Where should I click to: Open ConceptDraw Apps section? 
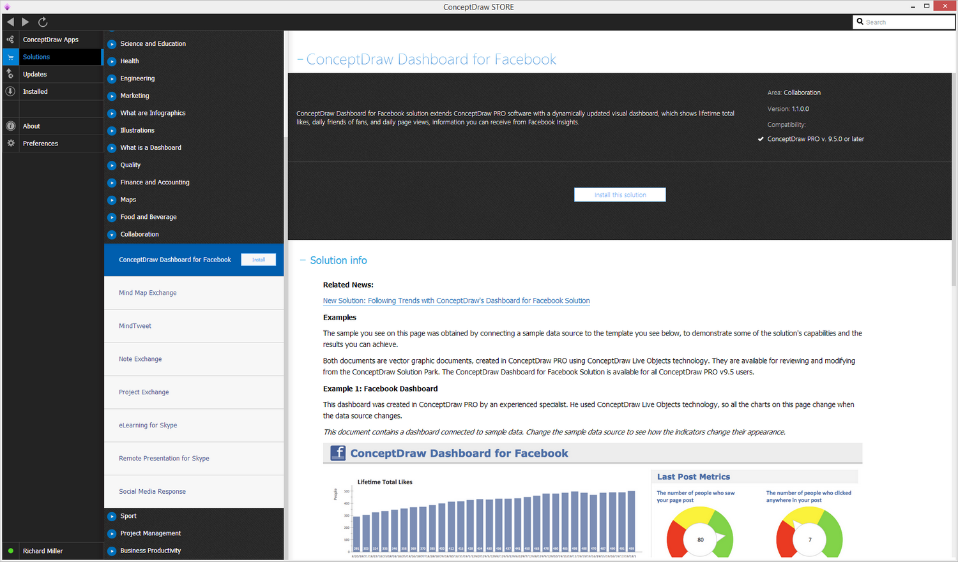(52, 40)
